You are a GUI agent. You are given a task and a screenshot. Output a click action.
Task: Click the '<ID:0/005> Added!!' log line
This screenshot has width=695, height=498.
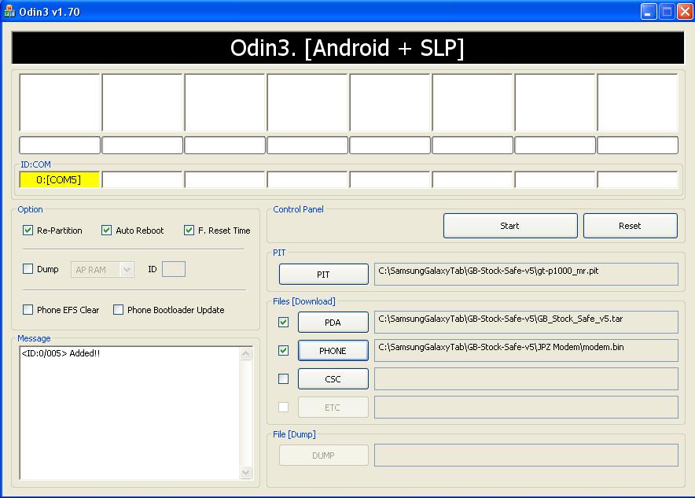61,353
